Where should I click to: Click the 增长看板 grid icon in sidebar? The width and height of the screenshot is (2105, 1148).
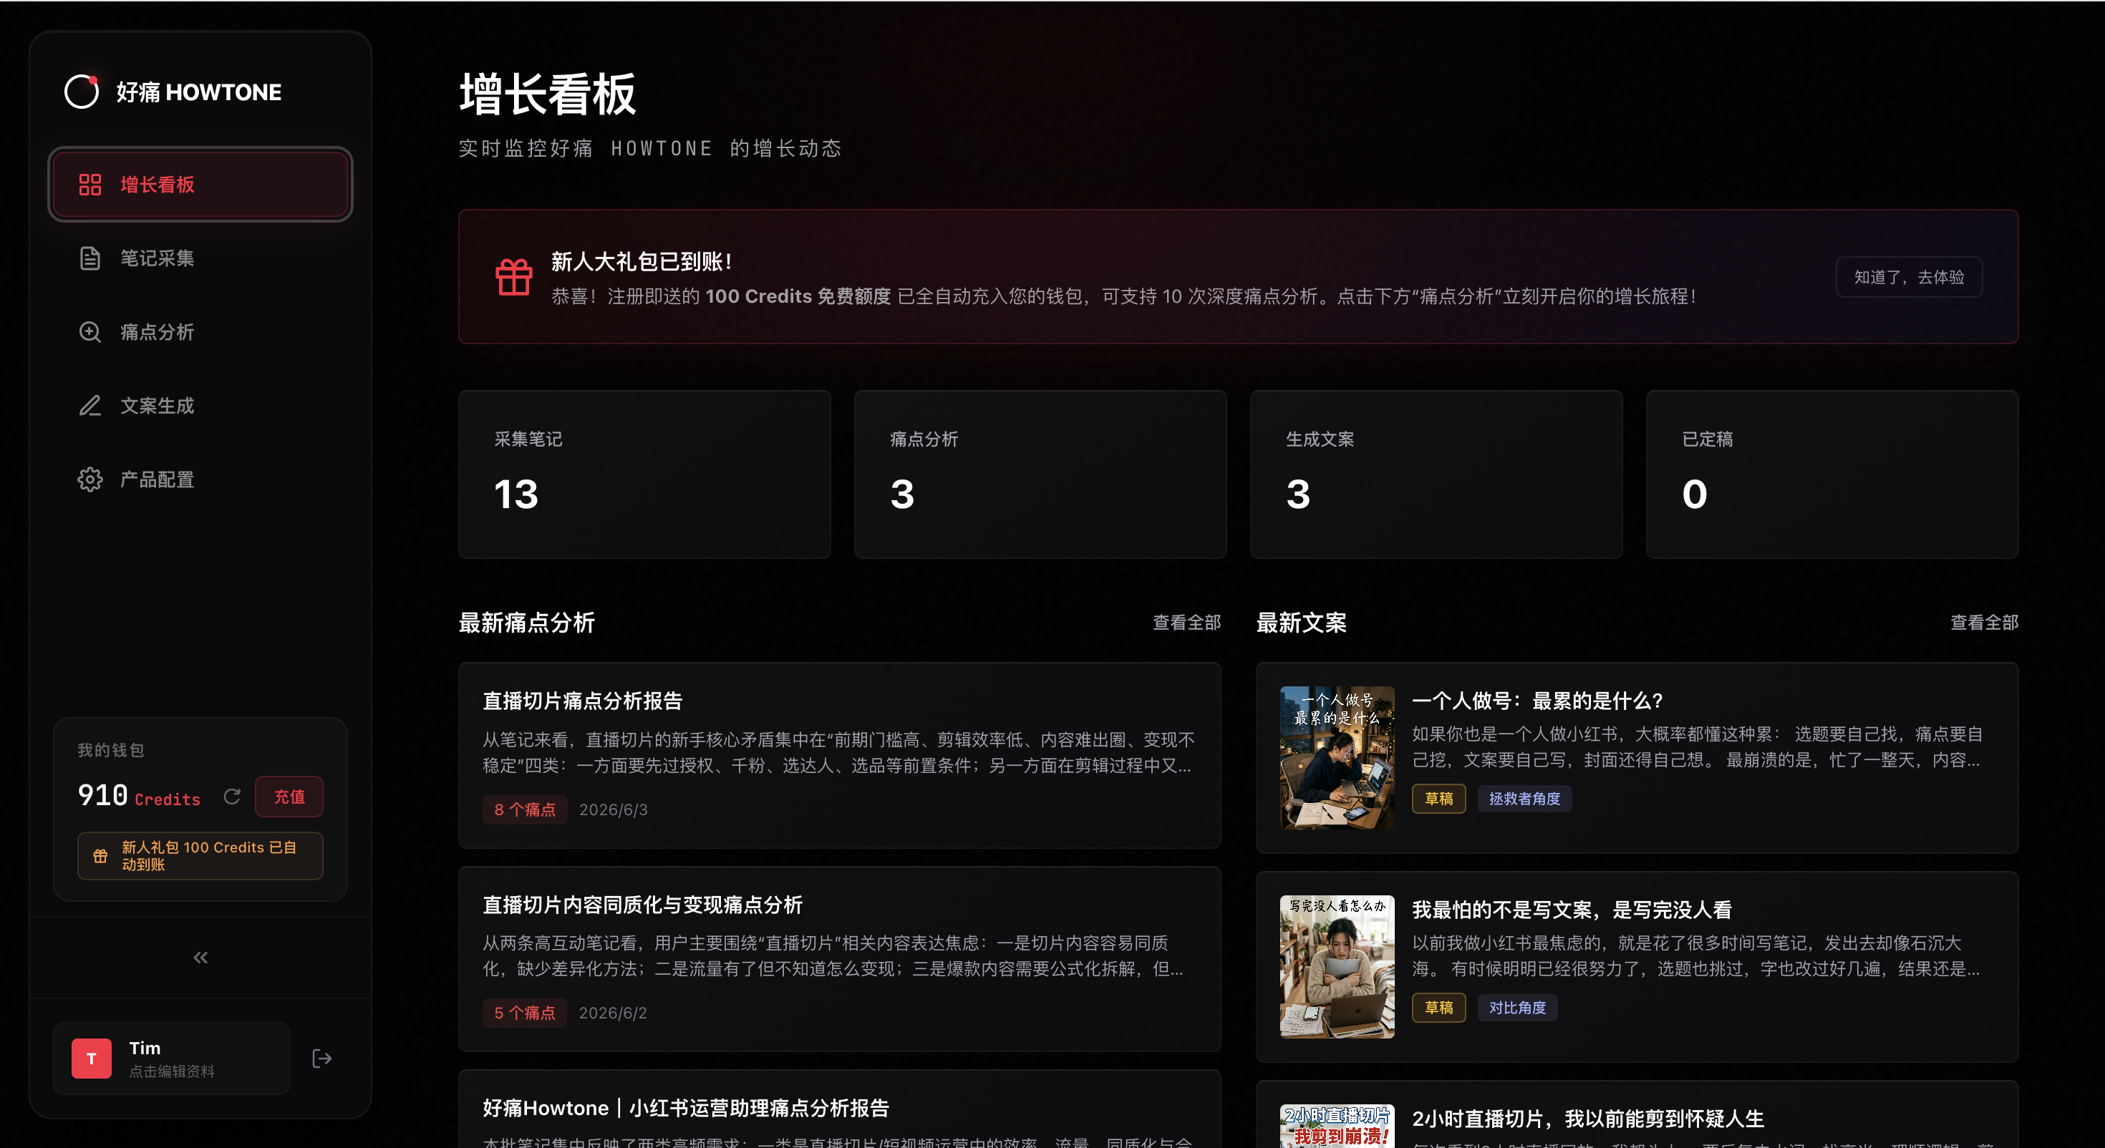tap(90, 185)
